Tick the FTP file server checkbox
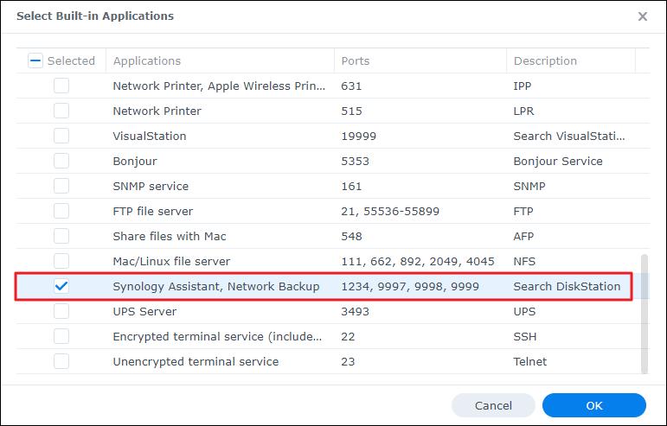Viewport: 667px width, 426px height. pos(61,211)
